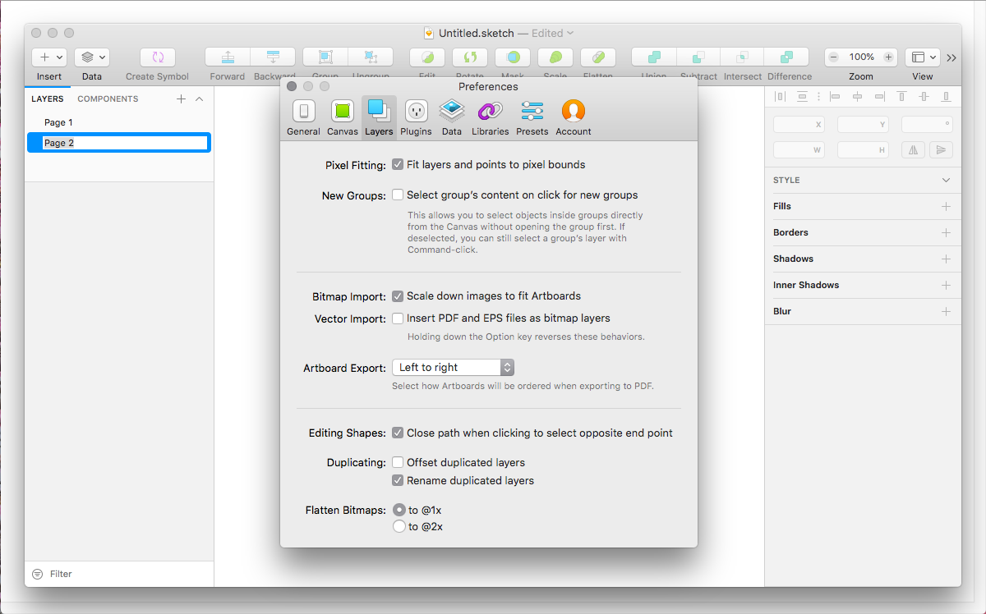Click the Intersect boolean icon
986x614 pixels.
[743, 57]
